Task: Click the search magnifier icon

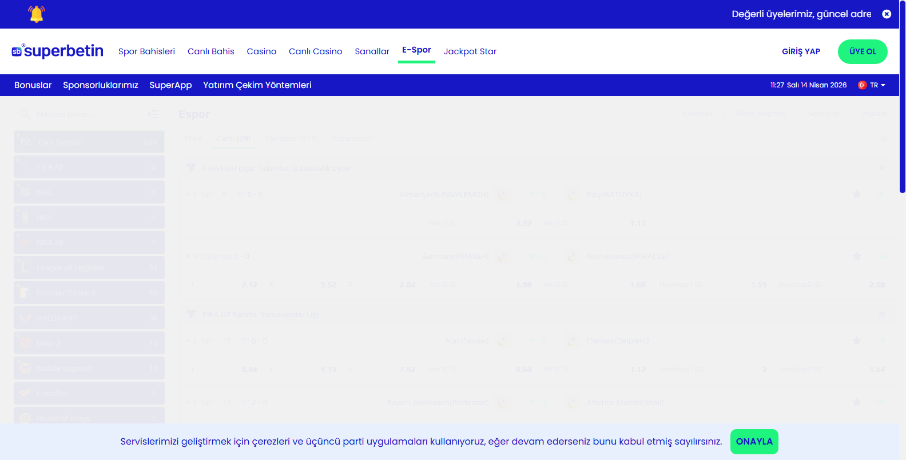Action: (25, 114)
